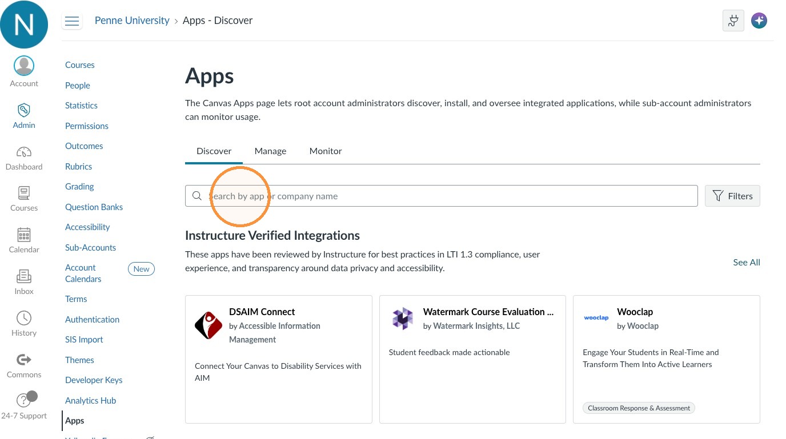786x439 pixels.
Task: Open the Themes link
Action: tap(79, 360)
